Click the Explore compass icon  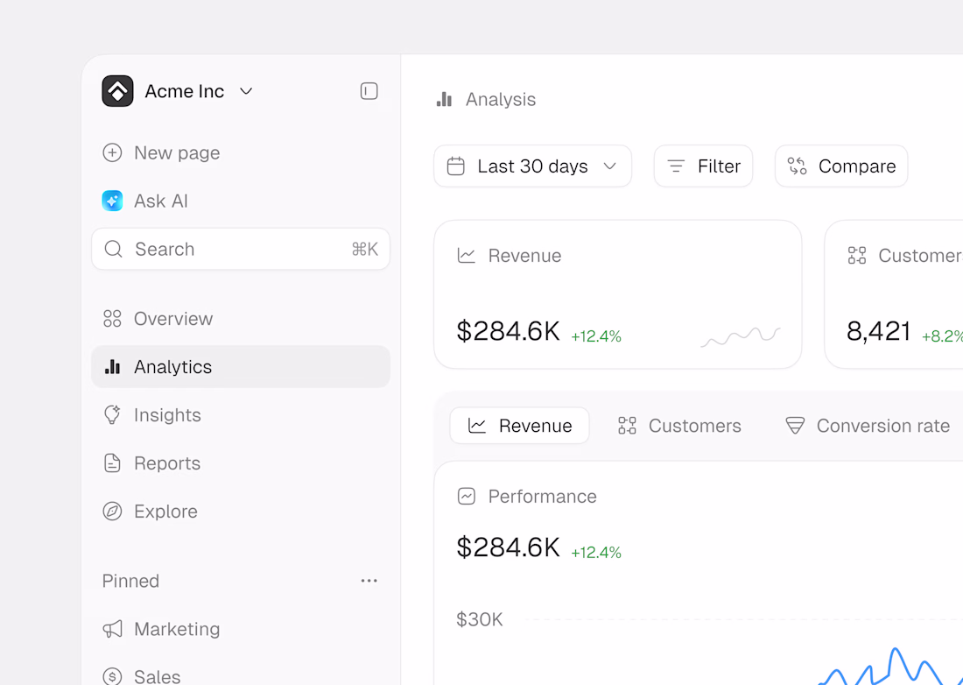pyautogui.click(x=112, y=512)
